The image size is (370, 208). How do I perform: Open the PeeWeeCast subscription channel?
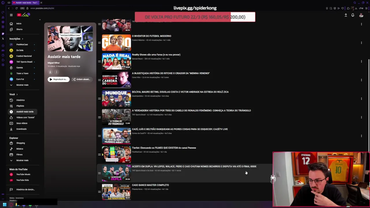[22, 44]
